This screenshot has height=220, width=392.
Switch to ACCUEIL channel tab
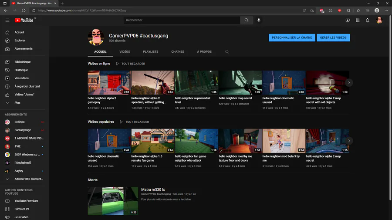[x=100, y=52]
